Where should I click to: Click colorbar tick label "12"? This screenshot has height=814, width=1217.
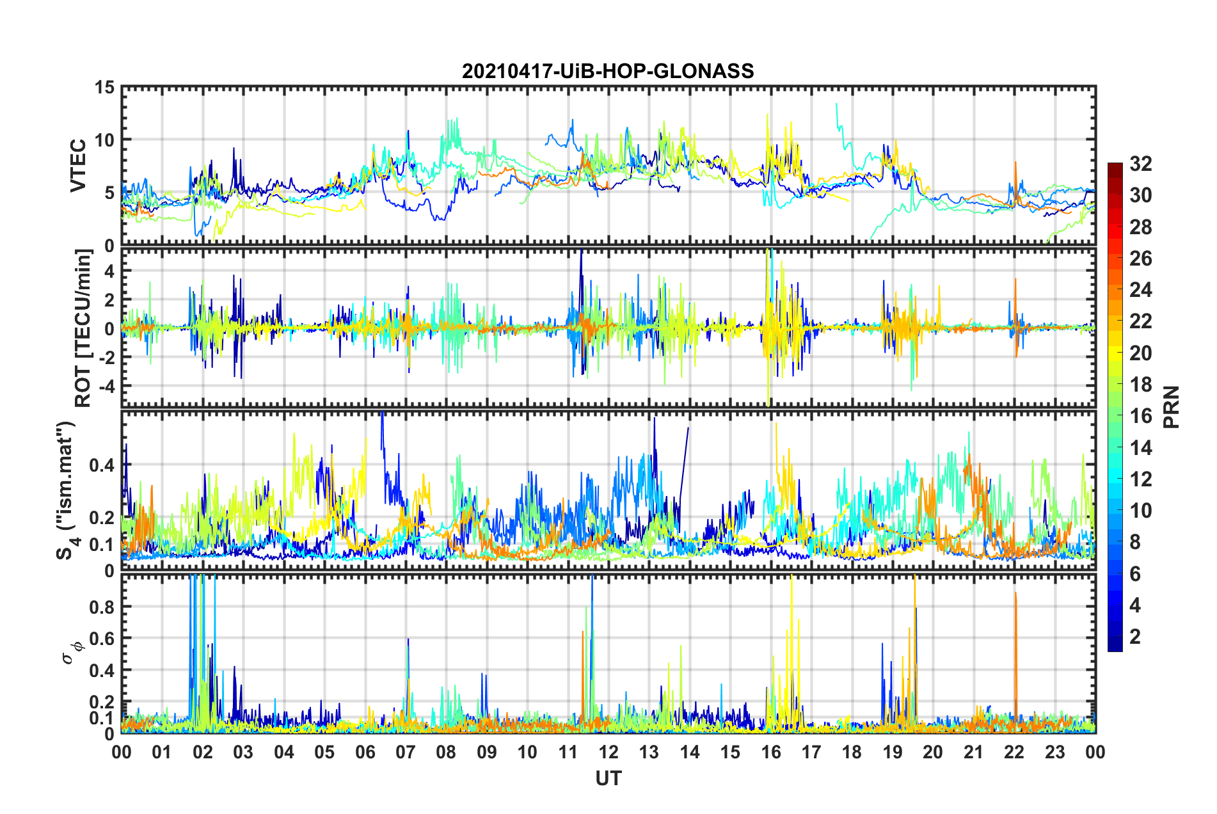pyautogui.click(x=1140, y=479)
